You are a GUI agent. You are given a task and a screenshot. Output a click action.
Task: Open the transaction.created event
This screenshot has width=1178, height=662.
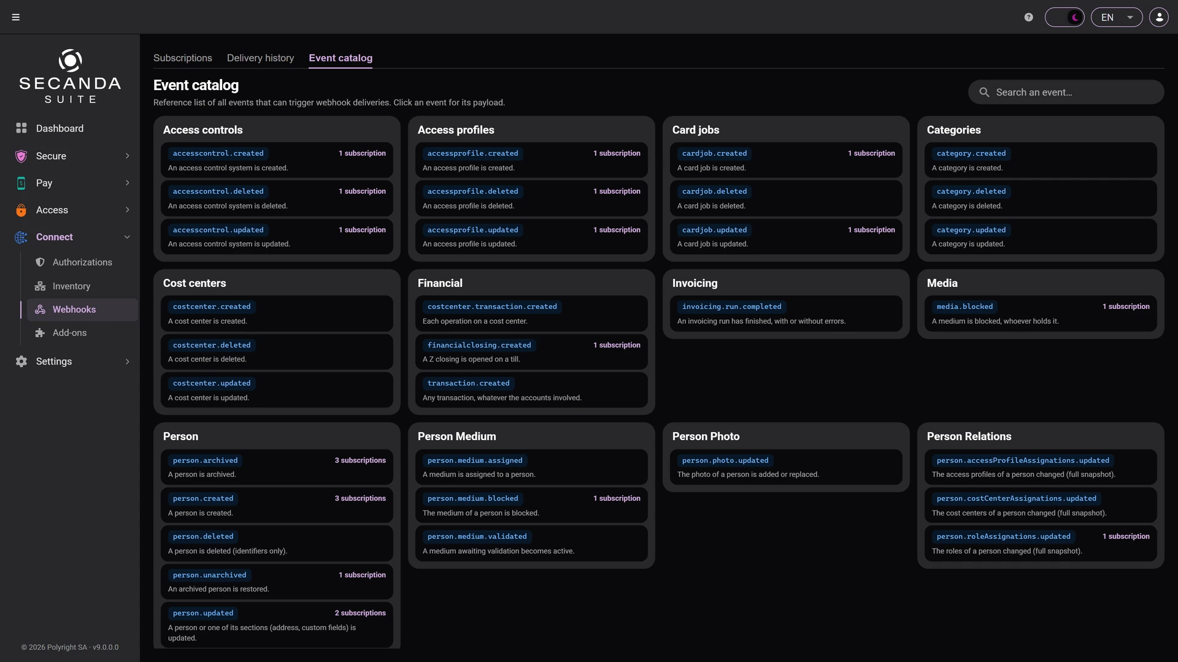531,390
